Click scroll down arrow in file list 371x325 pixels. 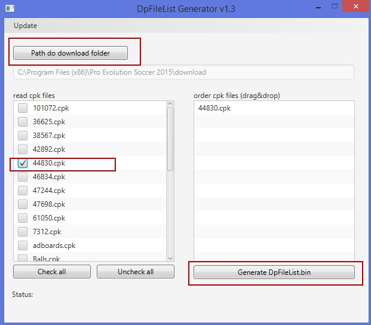pos(170,257)
